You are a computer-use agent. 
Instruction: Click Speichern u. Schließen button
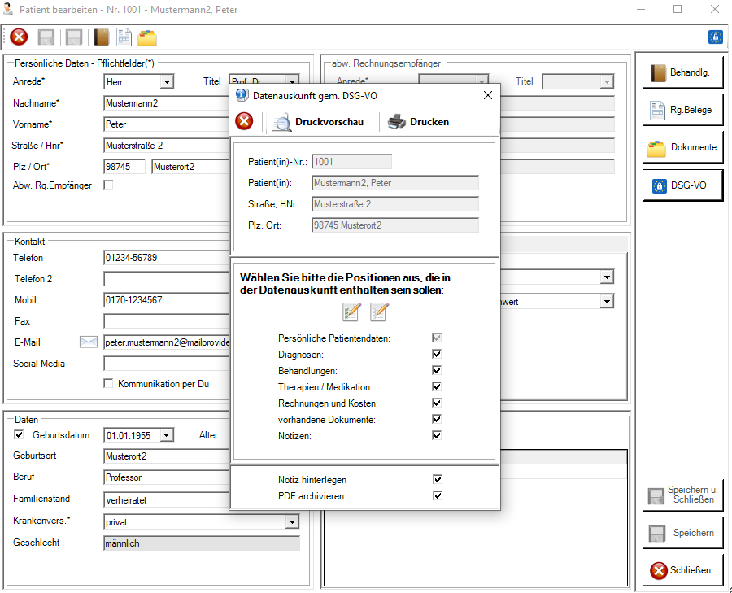pyautogui.click(x=682, y=495)
